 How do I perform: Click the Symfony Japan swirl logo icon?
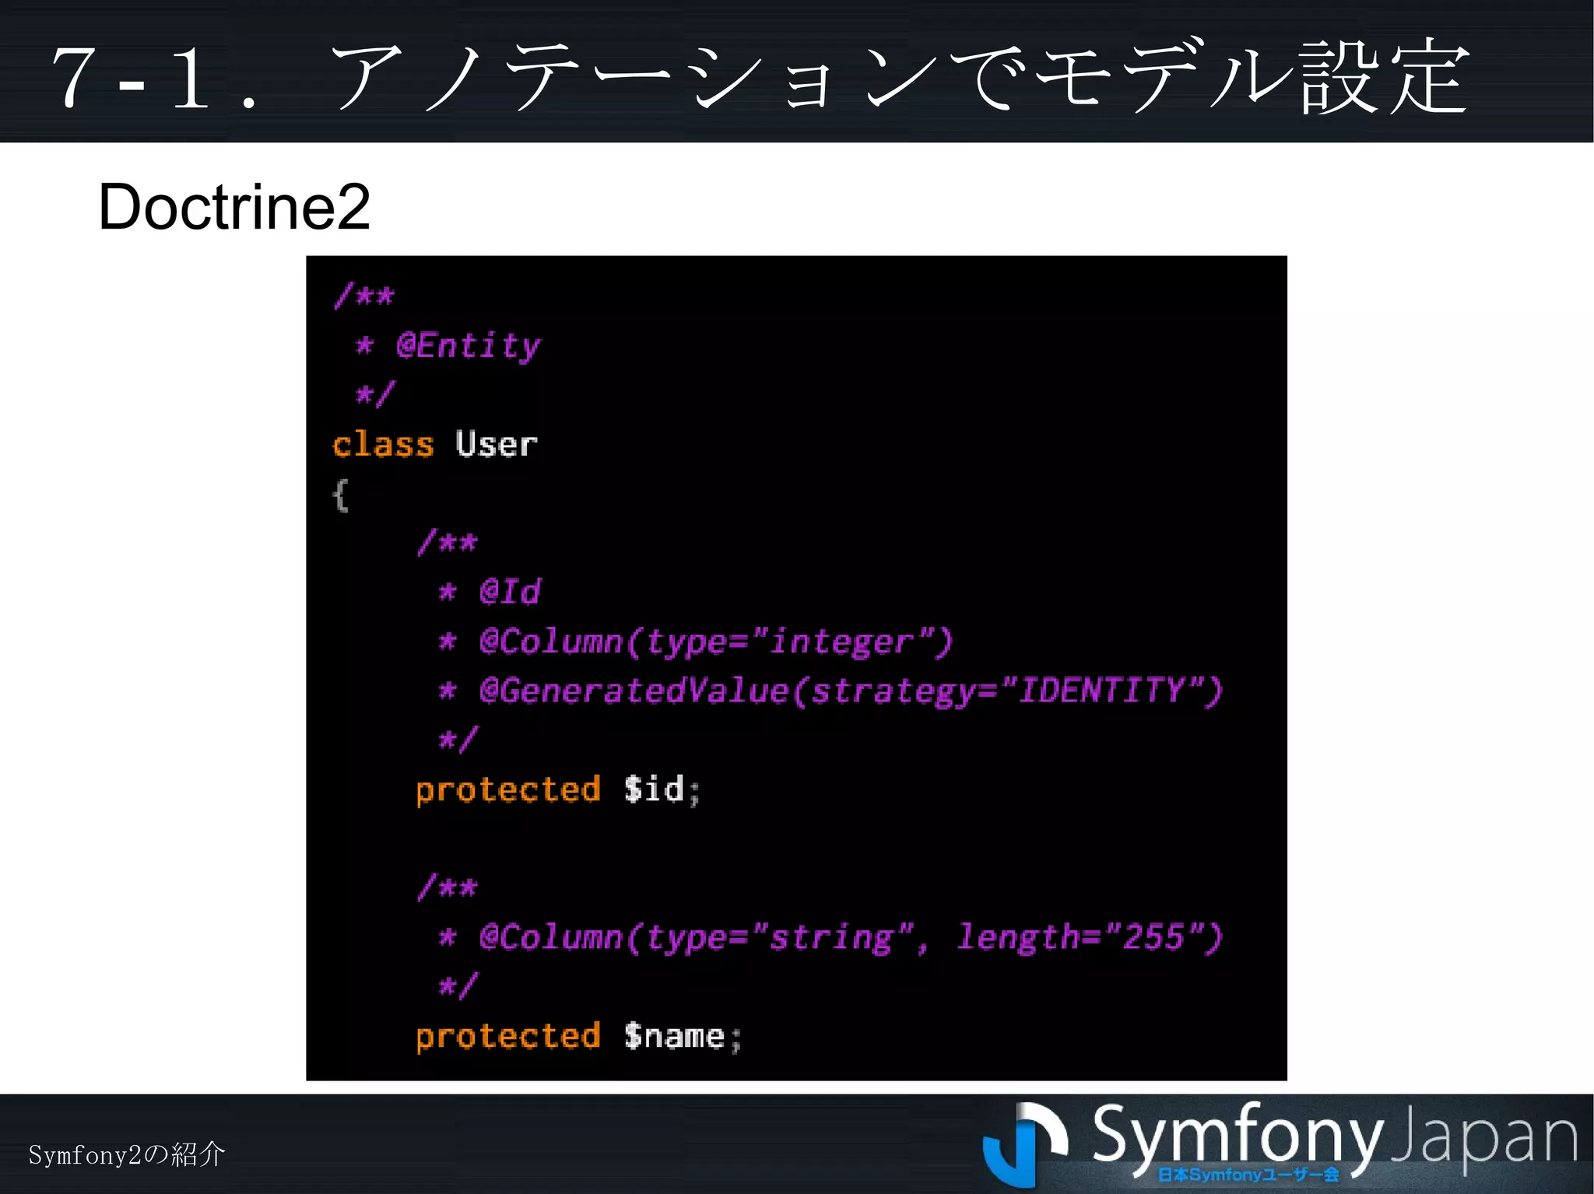[x=1024, y=1144]
